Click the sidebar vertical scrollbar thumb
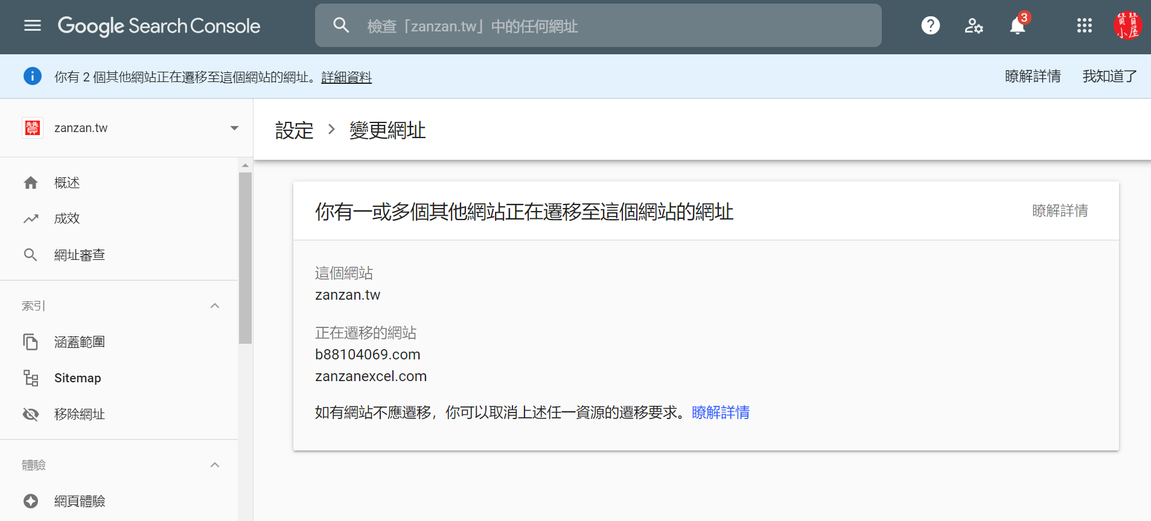Screen dimensions: 1151x521 [x=245, y=258]
